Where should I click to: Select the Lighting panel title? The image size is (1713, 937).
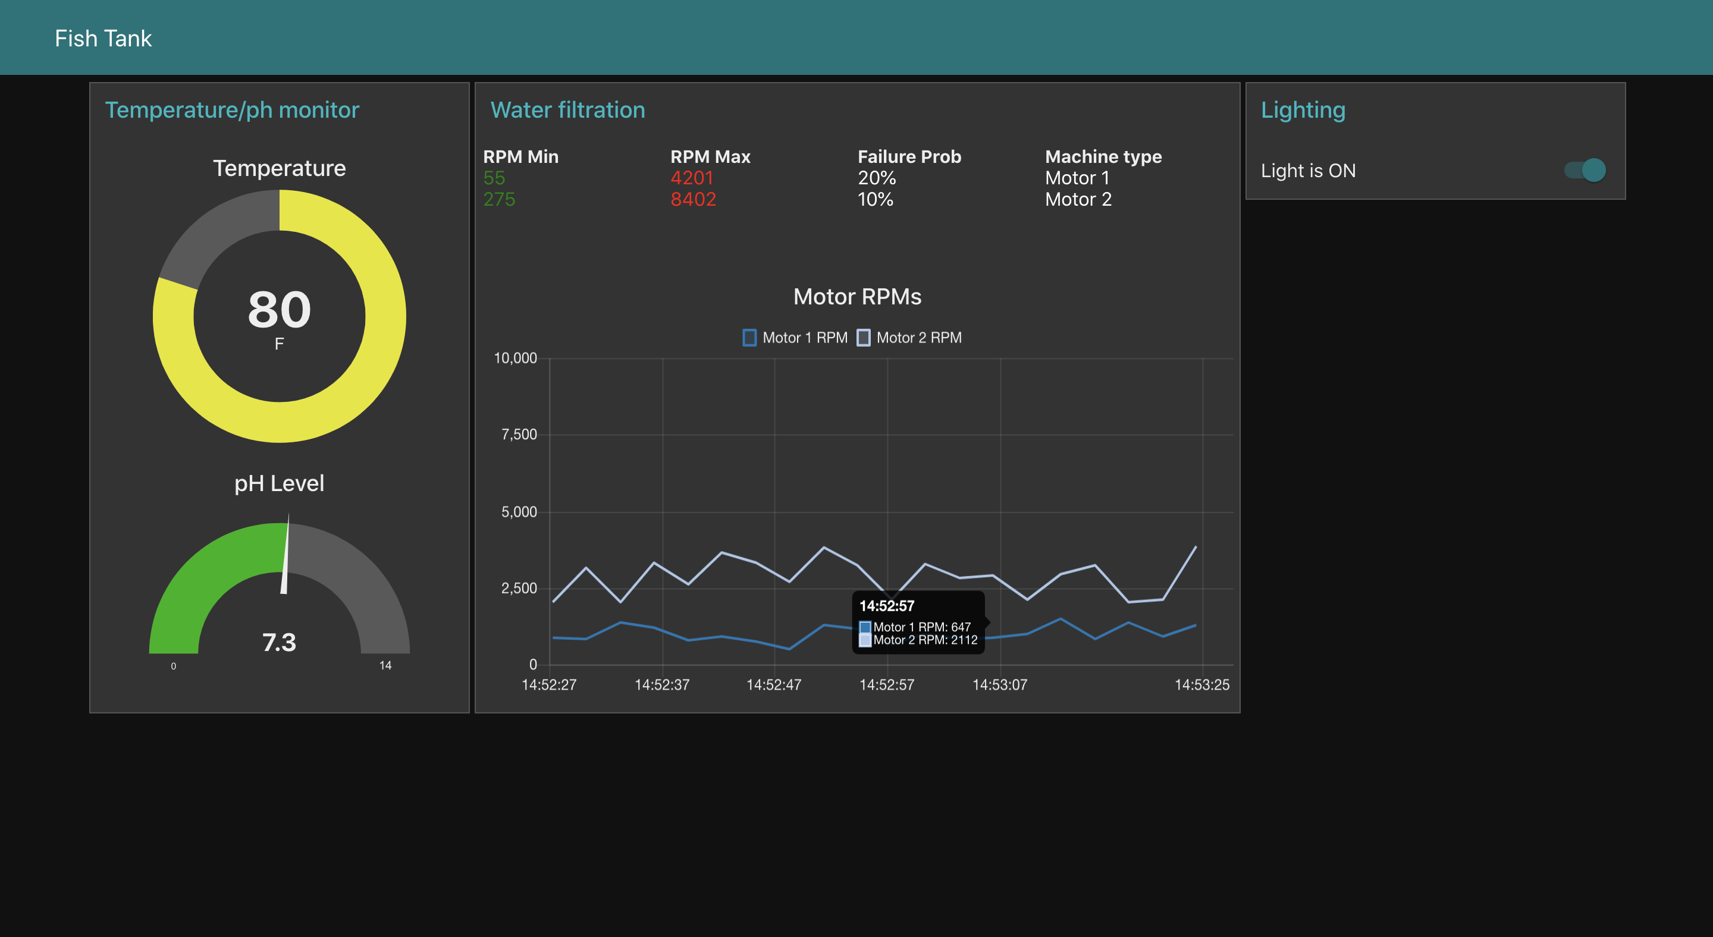click(1303, 109)
